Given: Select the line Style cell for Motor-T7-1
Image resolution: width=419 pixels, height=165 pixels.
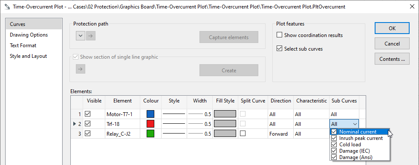Looking at the screenshot, I should point(174,114).
